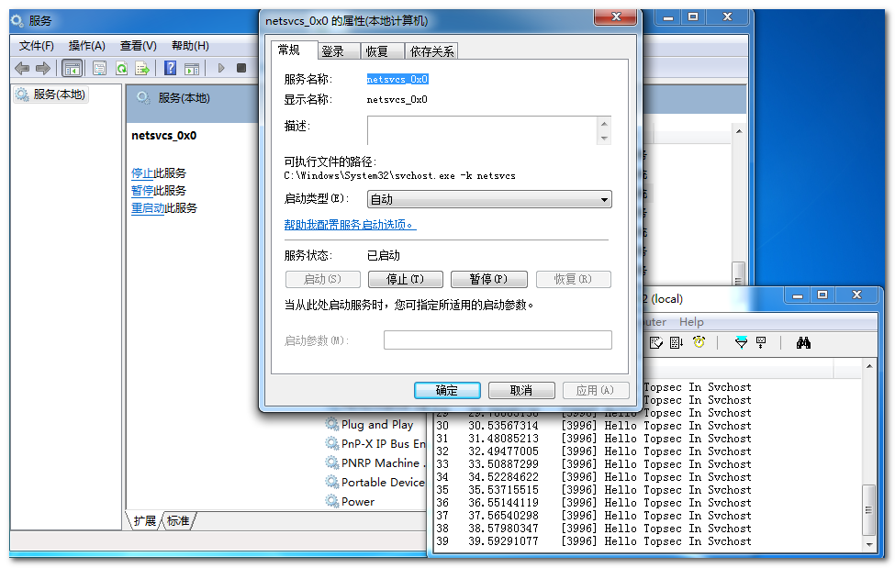Switch to the 登录 tab
The height and width of the screenshot is (568, 895).
[x=339, y=51]
